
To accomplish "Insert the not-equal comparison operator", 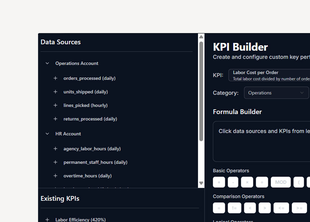I will (x=234, y=208).
